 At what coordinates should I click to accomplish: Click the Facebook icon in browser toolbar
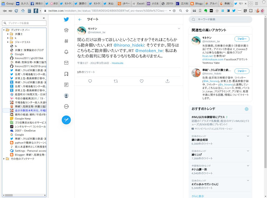click(35, 11)
